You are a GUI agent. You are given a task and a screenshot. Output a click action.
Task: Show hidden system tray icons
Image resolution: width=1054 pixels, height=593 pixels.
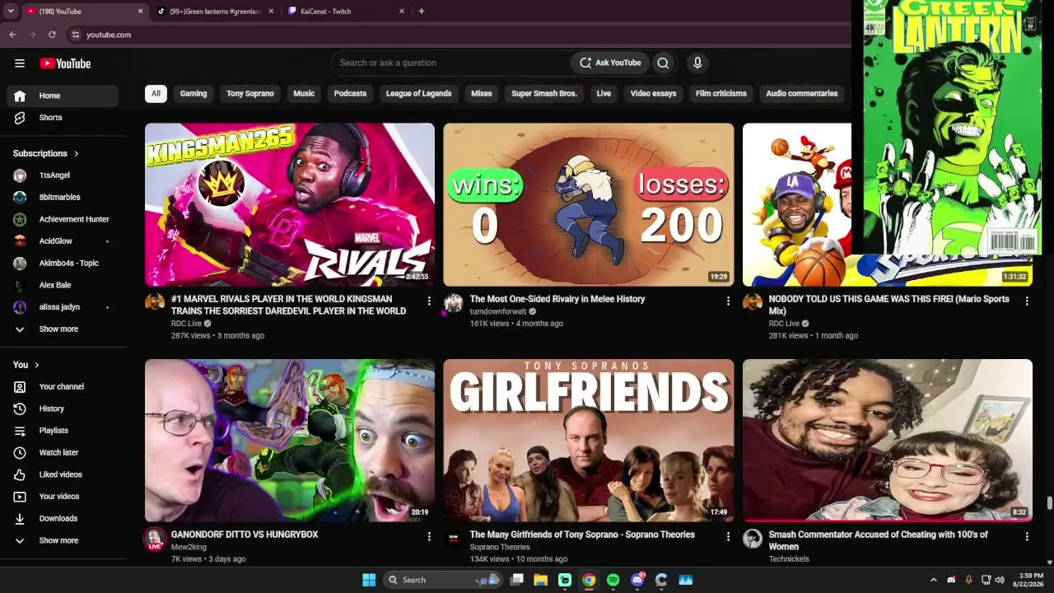click(x=933, y=580)
